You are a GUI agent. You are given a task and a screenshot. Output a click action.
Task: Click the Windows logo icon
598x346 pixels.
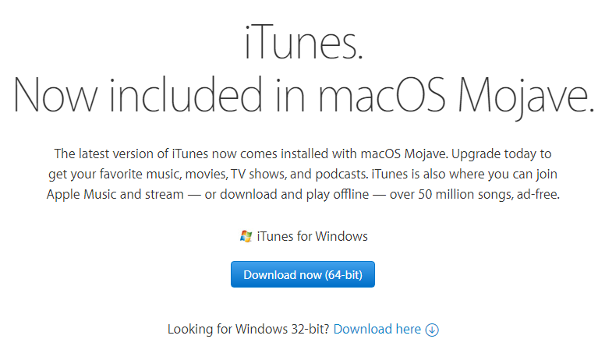click(x=246, y=236)
